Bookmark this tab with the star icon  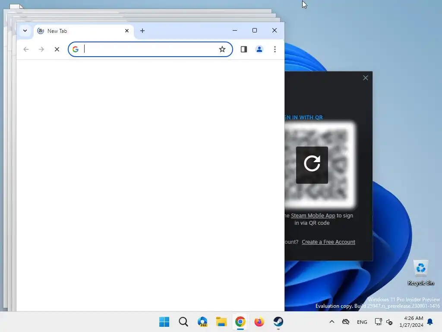(222, 49)
